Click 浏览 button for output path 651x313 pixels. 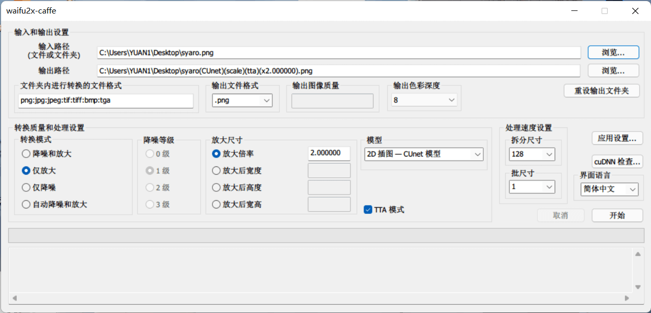pos(614,70)
